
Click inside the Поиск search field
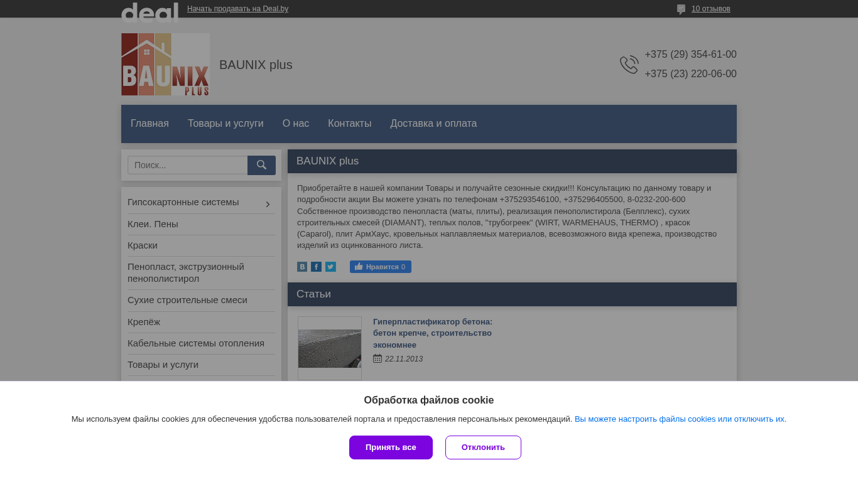click(x=188, y=165)
